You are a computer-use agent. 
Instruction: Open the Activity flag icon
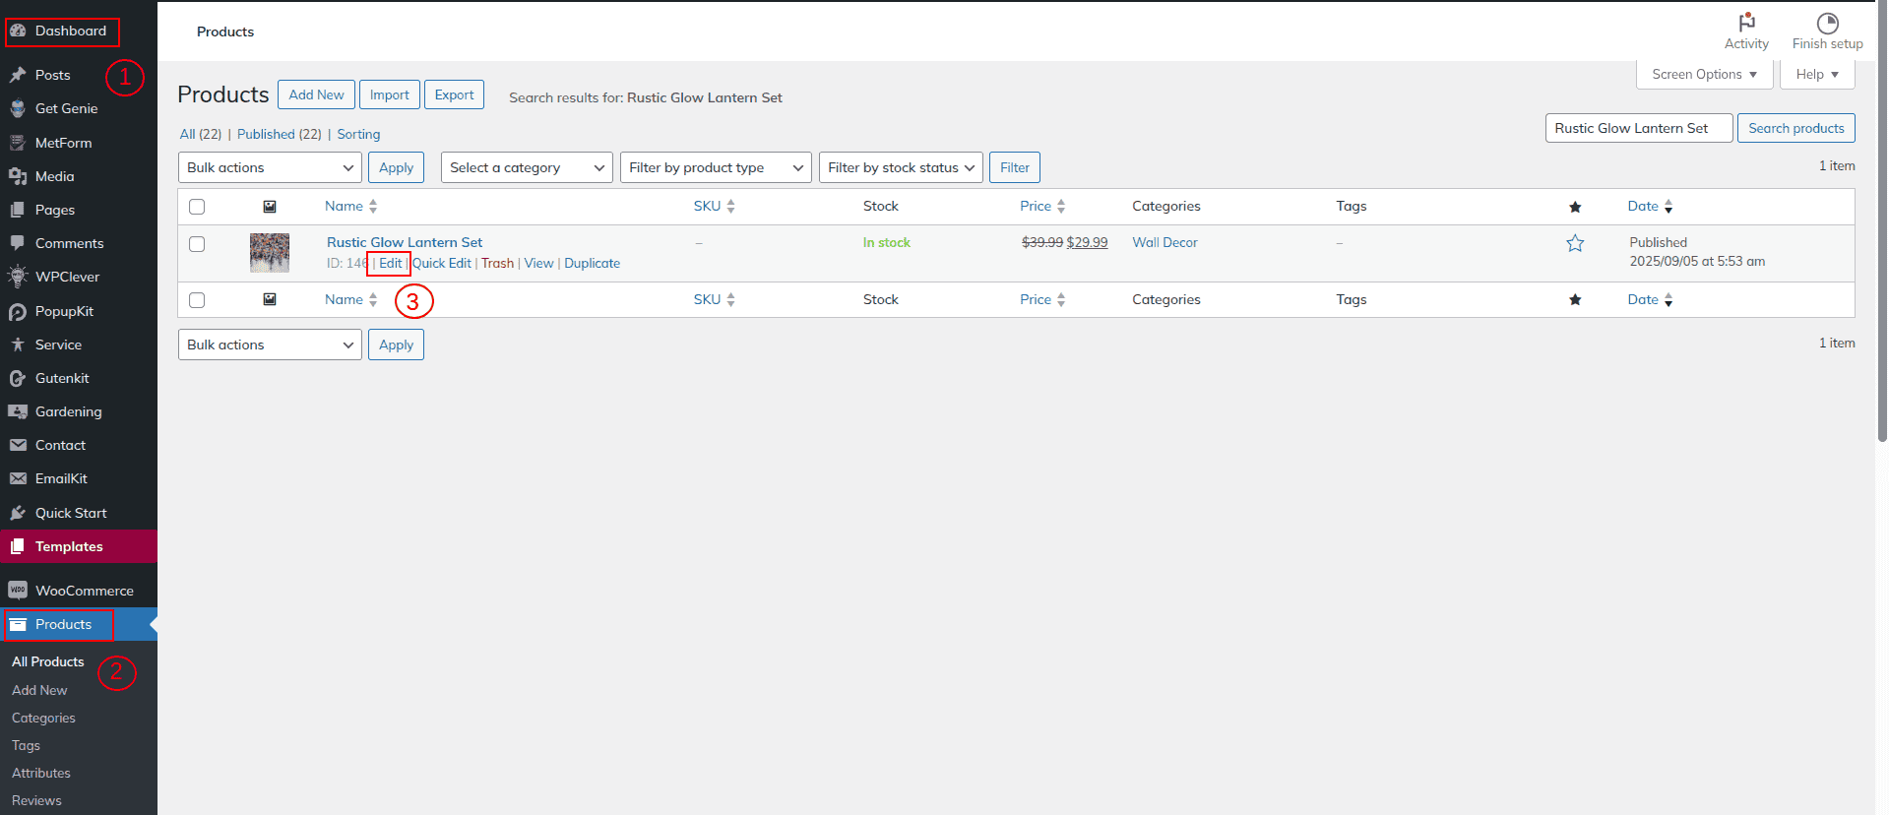click(x=1746, y=22)
